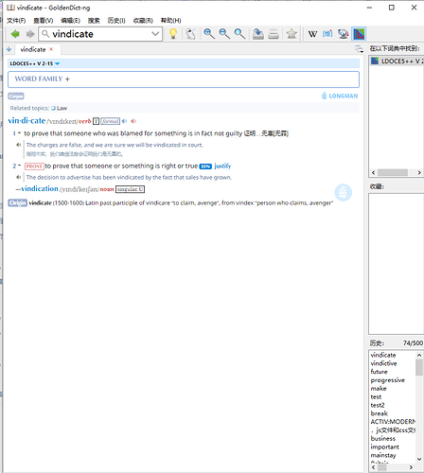Click the vindication derived word
Image resolution: width=424 pixels, height=473 pixels.
coord(40,188)
